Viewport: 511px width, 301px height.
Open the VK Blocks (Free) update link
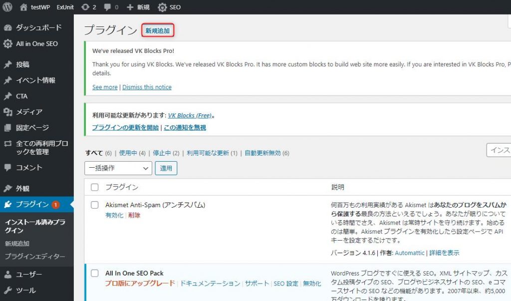click(190, 115)
